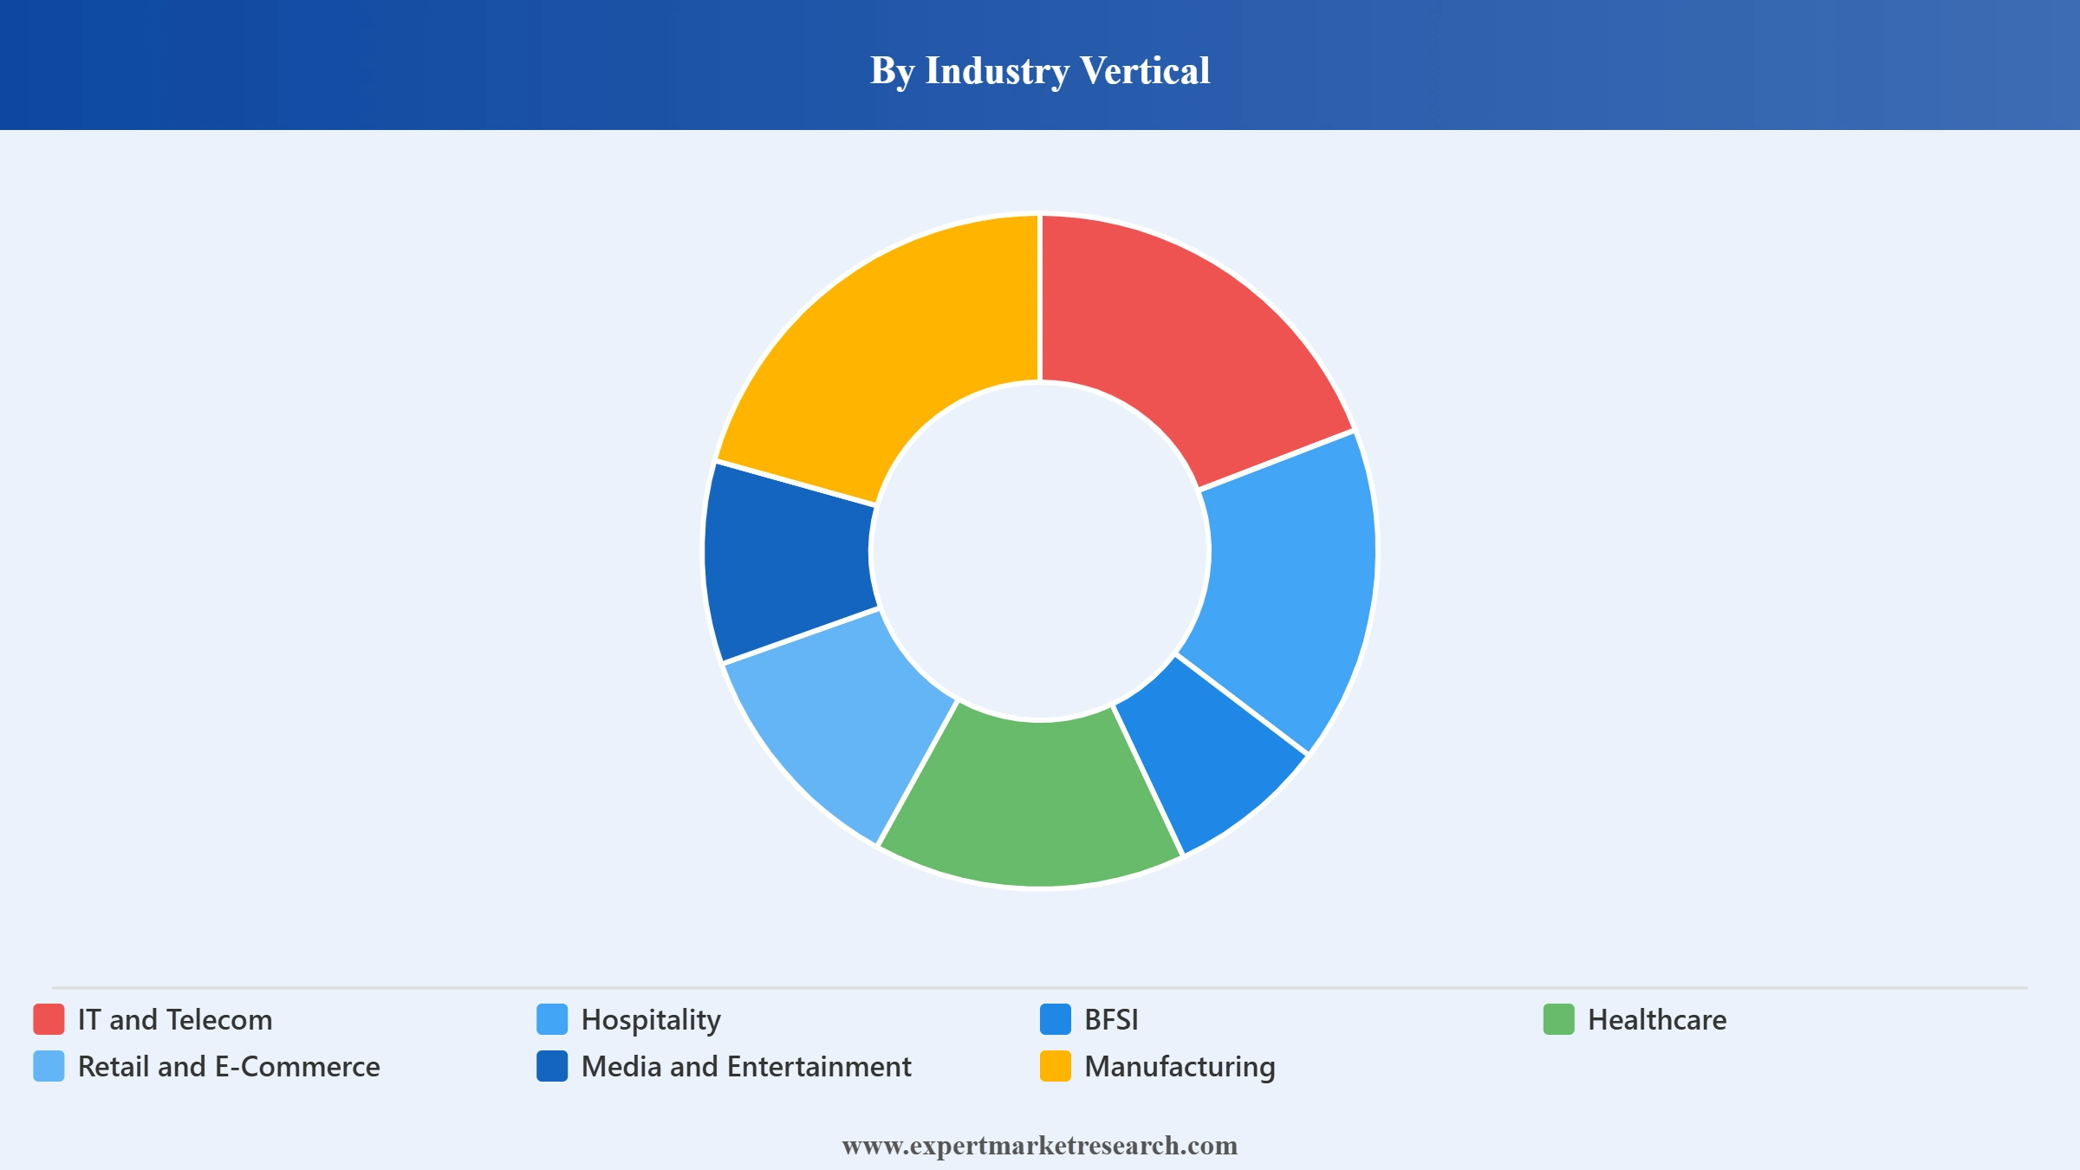Toggle the Manufacturing legend label
This screenshot has height=1170, width=2080.
click(1180, 1066)
